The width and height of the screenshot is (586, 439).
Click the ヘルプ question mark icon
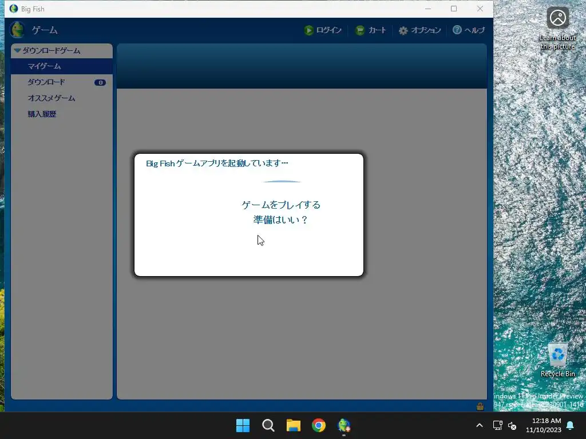coord(457,30)
